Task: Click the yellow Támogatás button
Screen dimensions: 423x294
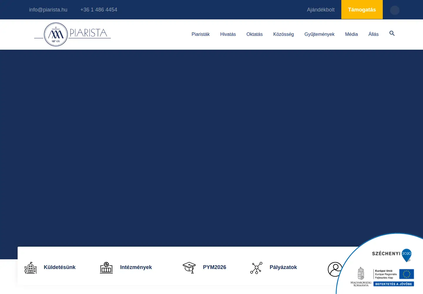Action: click(362, 10)
